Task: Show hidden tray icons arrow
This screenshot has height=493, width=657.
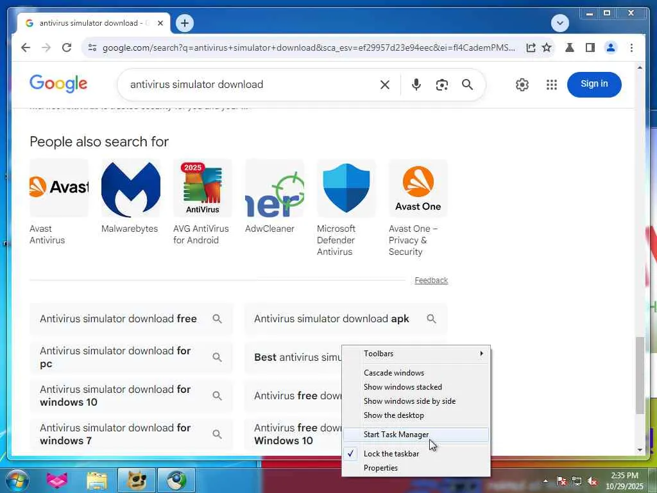Action: pos(545,481)
